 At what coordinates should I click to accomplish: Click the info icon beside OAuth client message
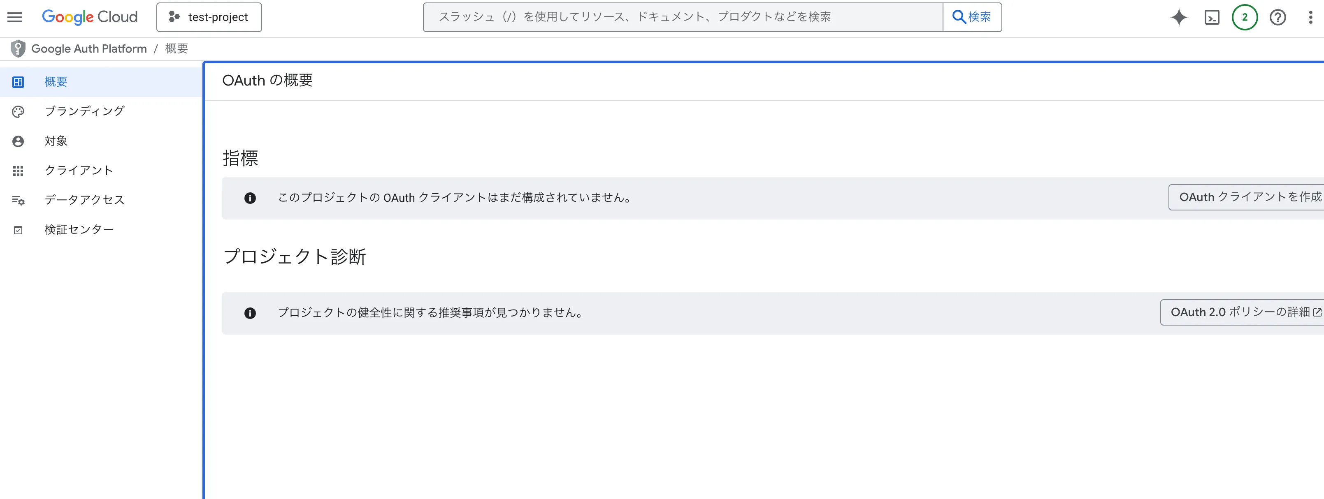pyautogui.click(x=250, y=198)
